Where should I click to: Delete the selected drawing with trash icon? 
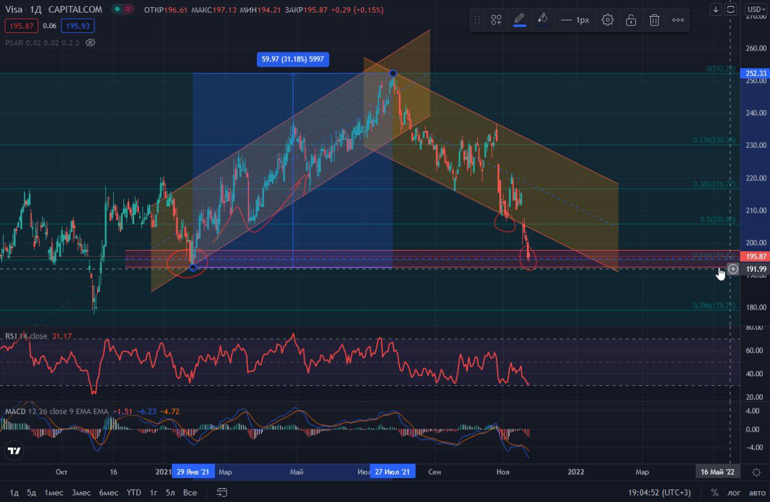tap(654, 20)
